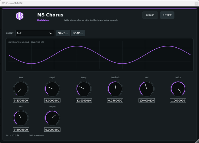Click the Width value field 1.0000000

tap(178, 100)
